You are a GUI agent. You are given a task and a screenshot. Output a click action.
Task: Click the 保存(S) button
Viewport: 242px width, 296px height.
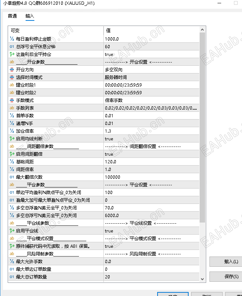pyautogui.click(x=227, y=277)
